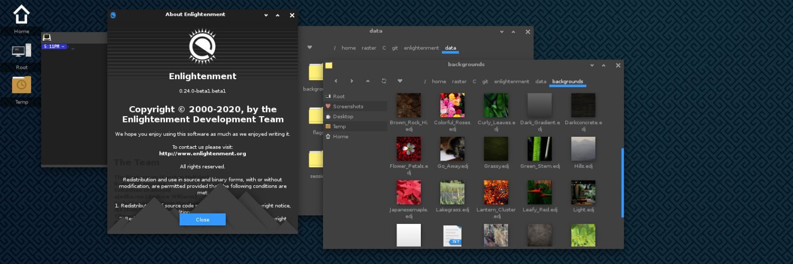Click 'raster' breadcrumb in data window

click(x=369, y=48)
